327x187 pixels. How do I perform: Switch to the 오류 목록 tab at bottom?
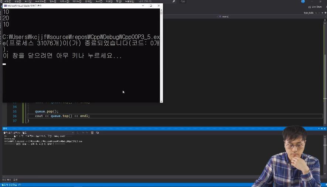click(x=6, y=180)
